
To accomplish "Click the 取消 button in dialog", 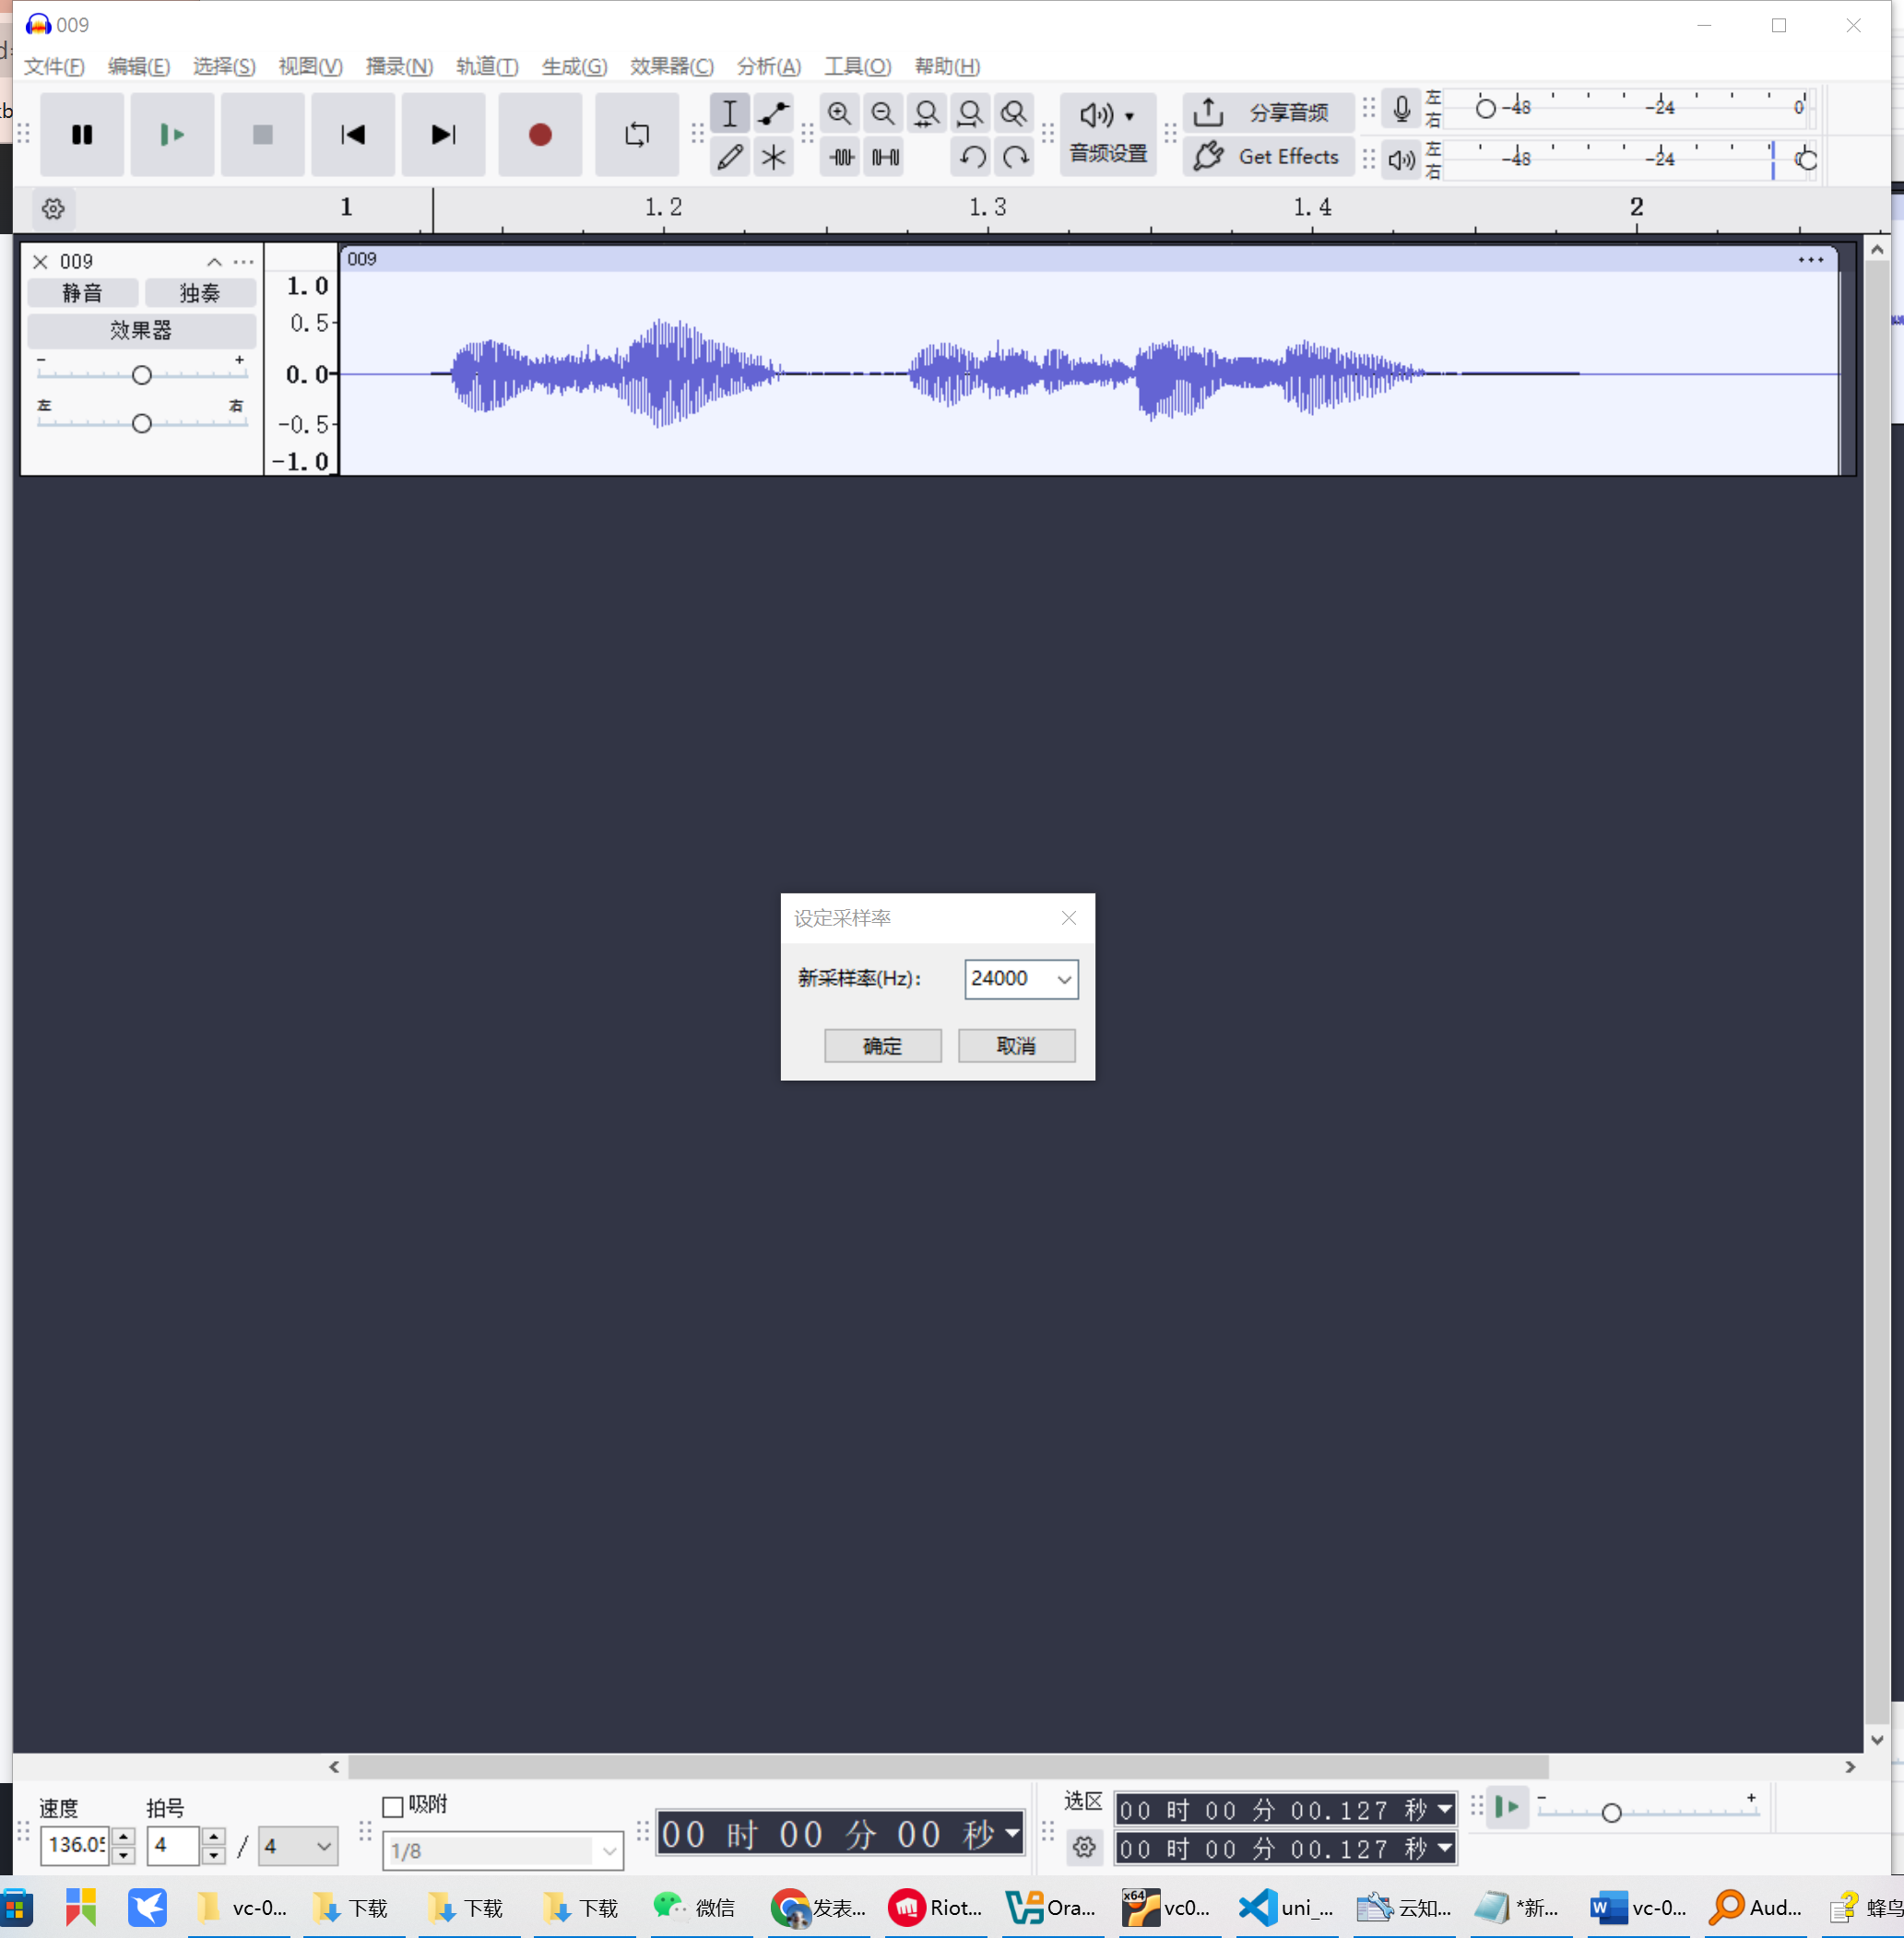I will pyautogui.click(x=1016, y=1046).
